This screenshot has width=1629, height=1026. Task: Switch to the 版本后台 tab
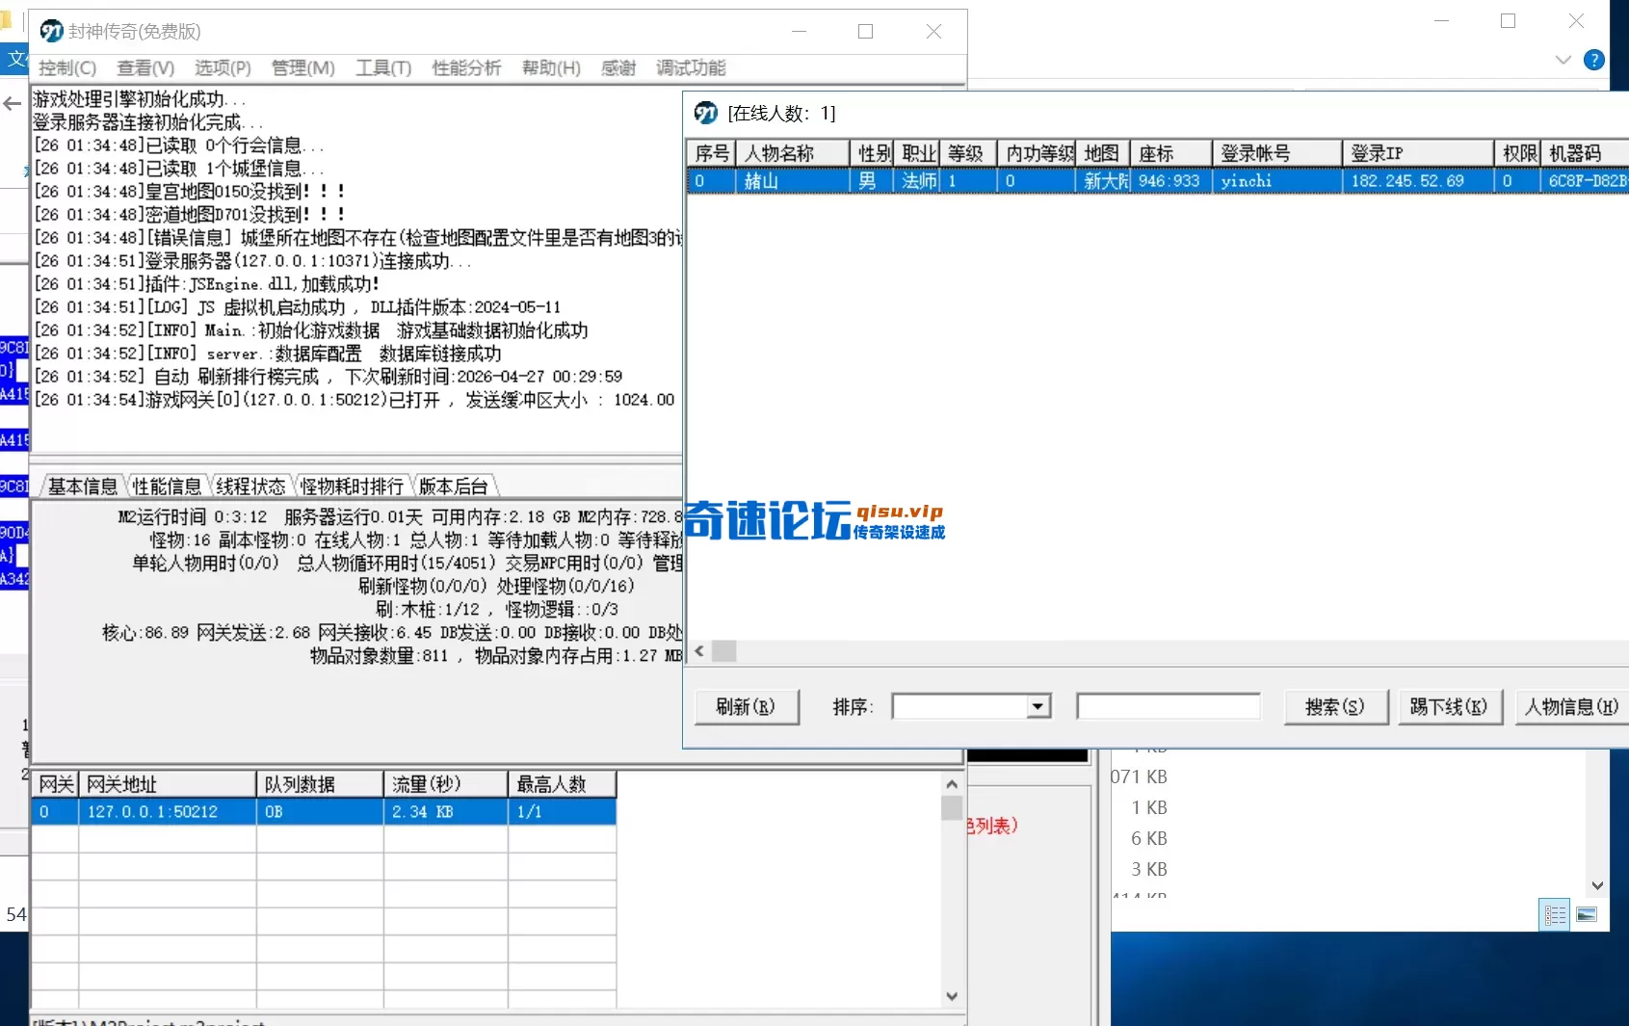tap(453, 487)
